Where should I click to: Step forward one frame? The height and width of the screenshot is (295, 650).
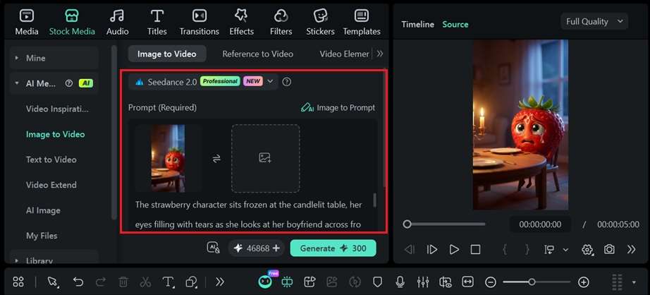pos(432,249)
